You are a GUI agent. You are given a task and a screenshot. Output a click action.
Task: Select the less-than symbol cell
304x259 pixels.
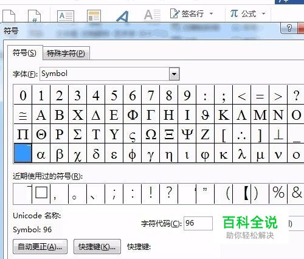point(241,95)
